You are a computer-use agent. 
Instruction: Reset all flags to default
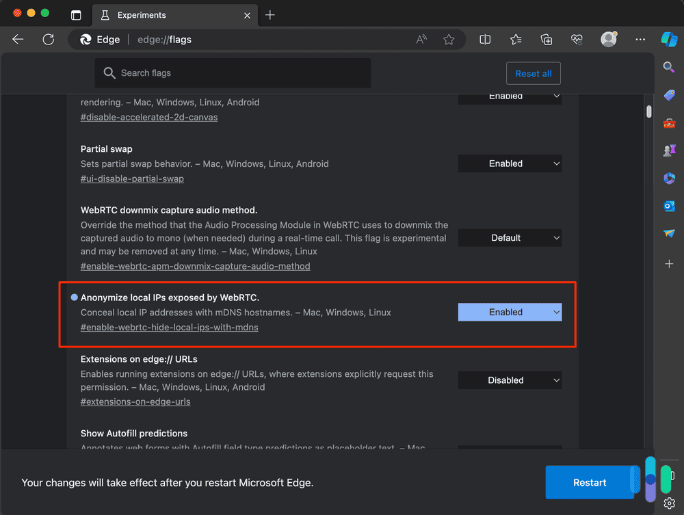pos(533,73)
